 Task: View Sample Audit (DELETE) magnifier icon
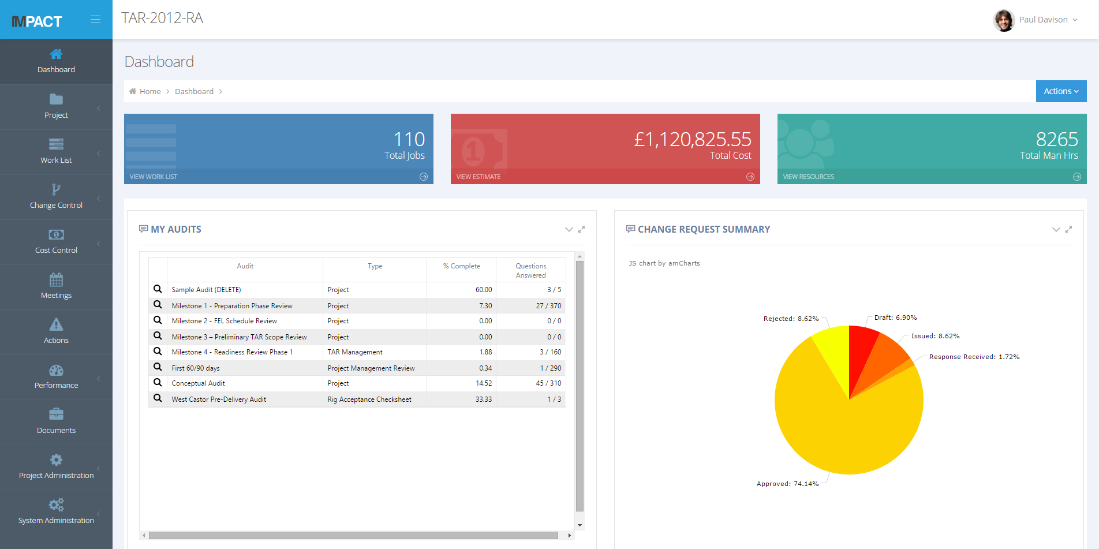pos(158,289)
